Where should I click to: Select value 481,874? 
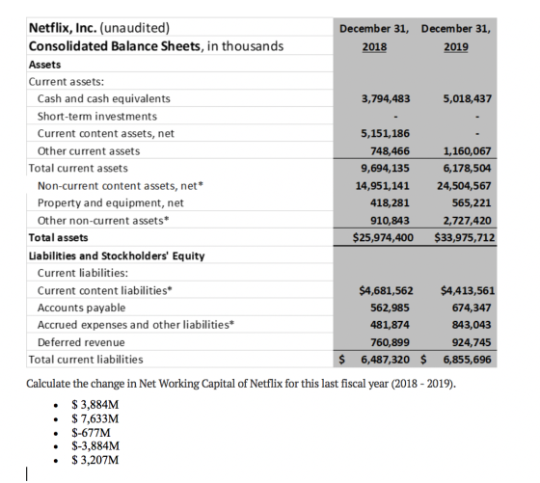click(390, 325)
